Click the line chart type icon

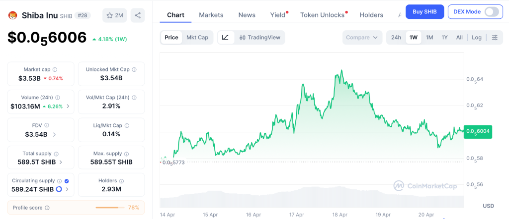(x=225, y=38)
